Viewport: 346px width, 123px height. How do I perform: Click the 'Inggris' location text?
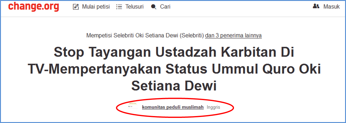pyautogui.click(x=214, y=107)
